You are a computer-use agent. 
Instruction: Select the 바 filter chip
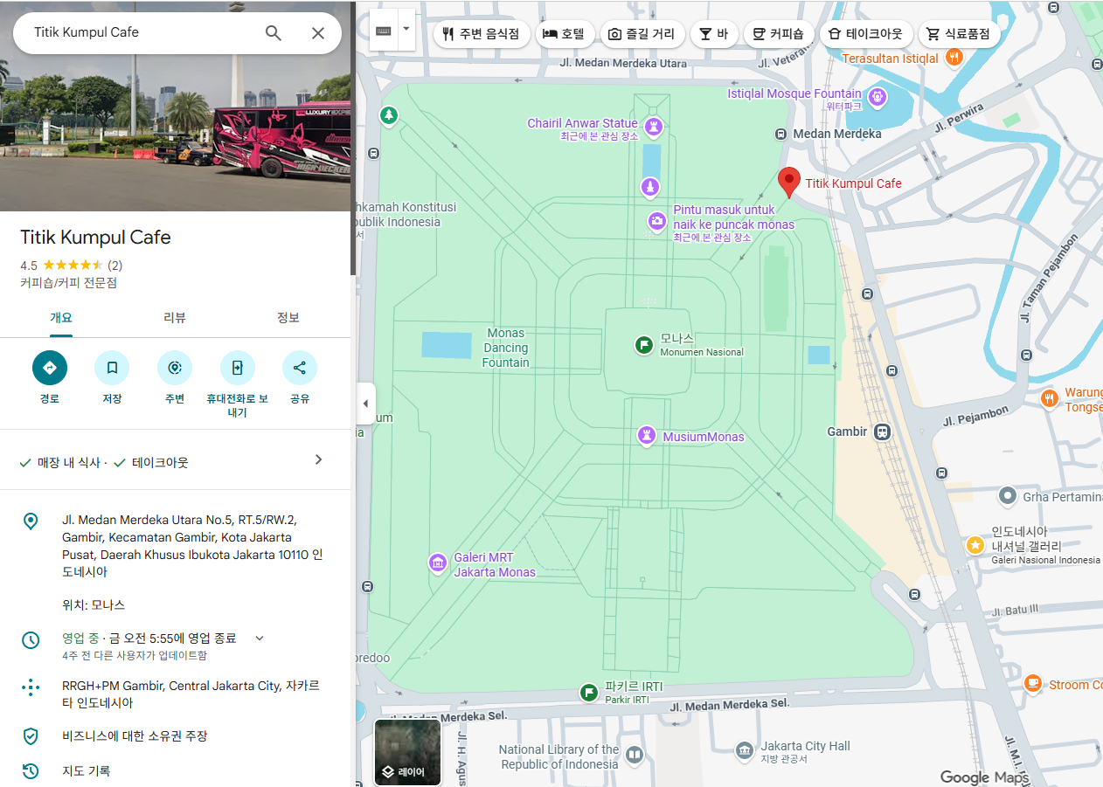point(714,34)
